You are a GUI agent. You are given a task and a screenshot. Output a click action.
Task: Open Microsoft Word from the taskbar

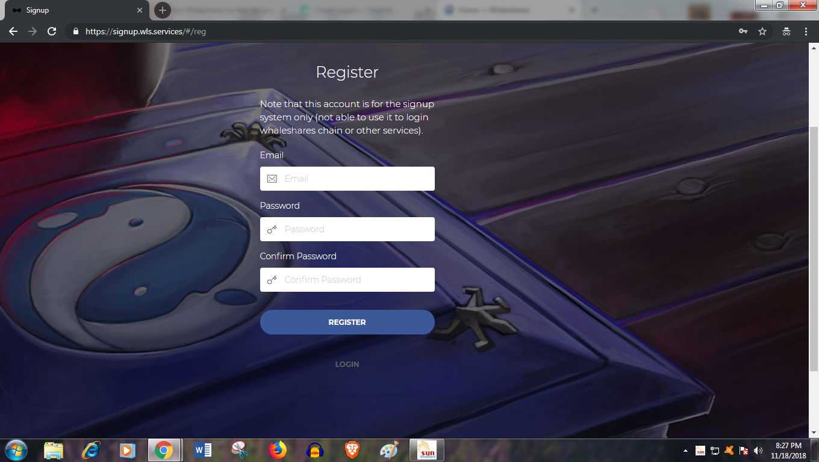pyautogui.click(x=203, y=450)
